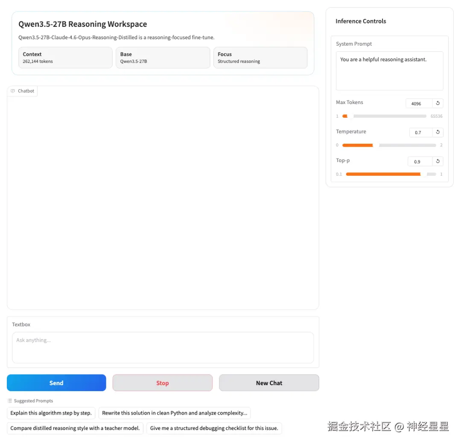The image size is (461, 444).
Task: Select the Max Tokens value field
Action: [x=417, y=103]
